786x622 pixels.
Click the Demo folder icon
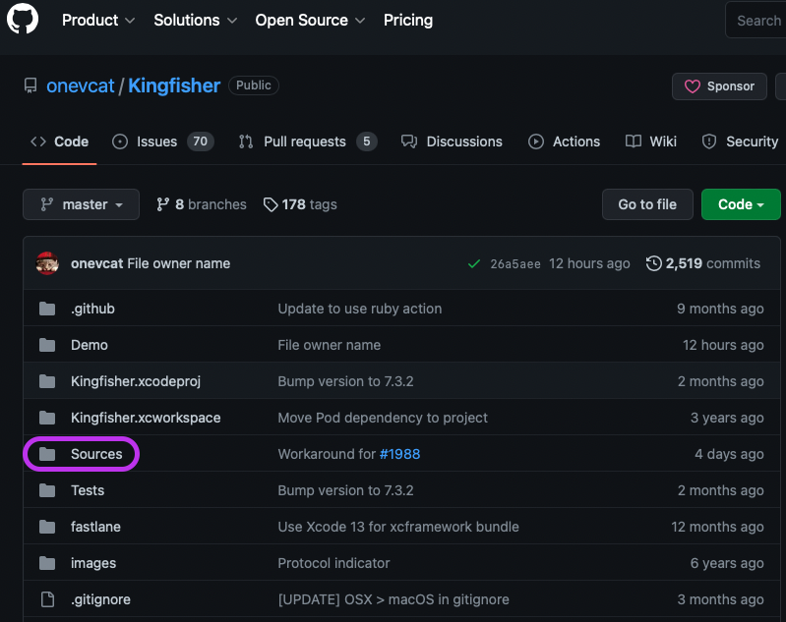(47, 345)
